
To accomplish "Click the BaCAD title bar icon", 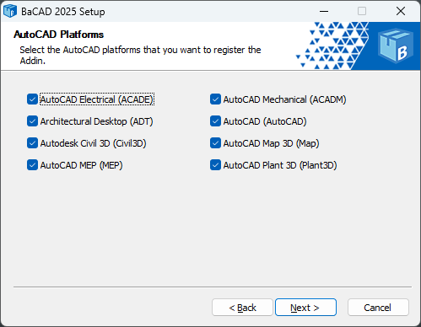I will pyautogui.click(x=10, y=11).
